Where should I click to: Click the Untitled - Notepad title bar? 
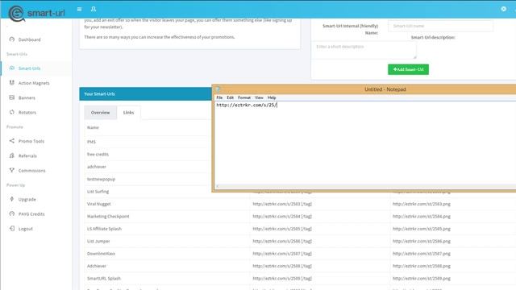(385, 89)
